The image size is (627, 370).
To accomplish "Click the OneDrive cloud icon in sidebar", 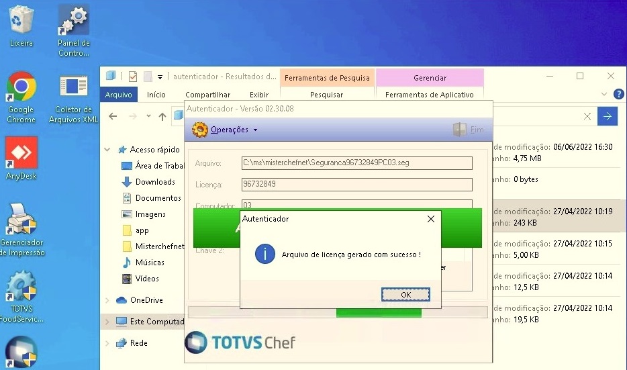I will pyautogui.click(x=121, y=300).
